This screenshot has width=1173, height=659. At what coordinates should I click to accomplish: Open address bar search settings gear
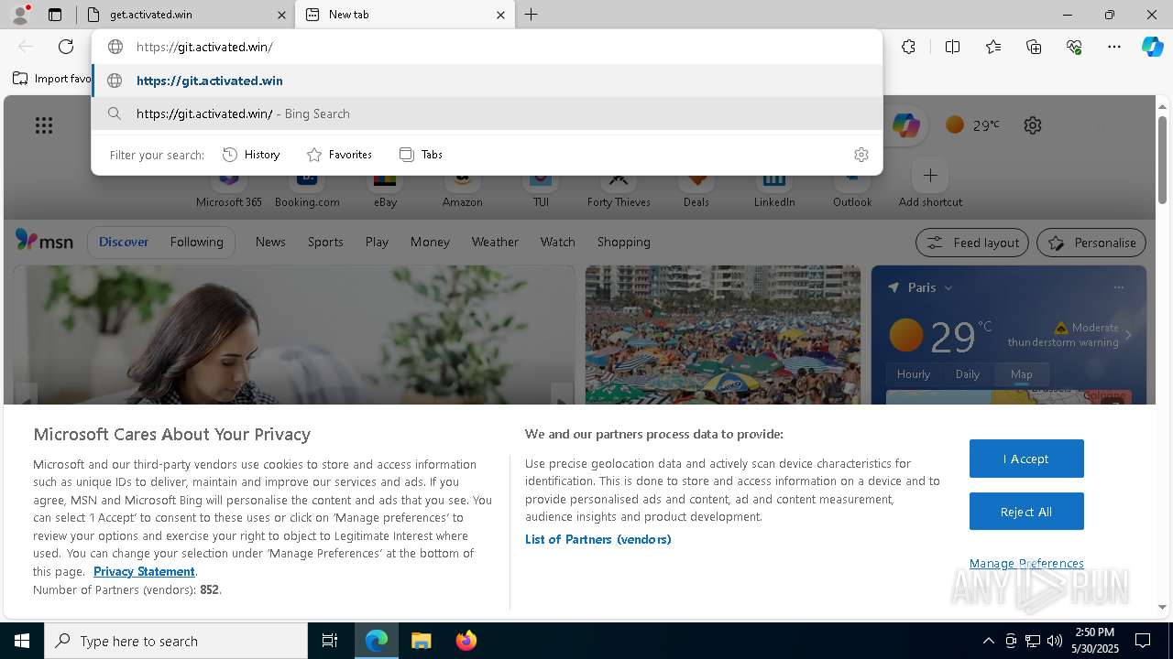(861, 155)
